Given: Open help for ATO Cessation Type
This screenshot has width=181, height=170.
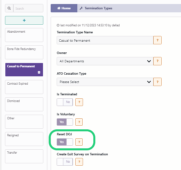Looking at the screenshot, I should (x=157, y=82).
